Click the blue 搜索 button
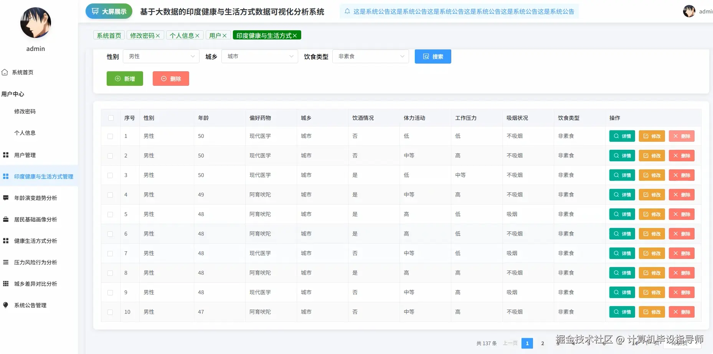 tap(433, 56)
